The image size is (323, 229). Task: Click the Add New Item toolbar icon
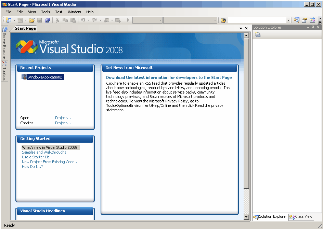20,20
